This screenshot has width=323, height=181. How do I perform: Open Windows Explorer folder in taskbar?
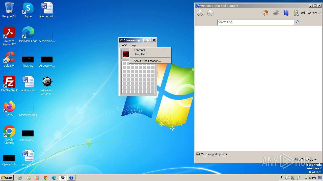tap(29, 178)
